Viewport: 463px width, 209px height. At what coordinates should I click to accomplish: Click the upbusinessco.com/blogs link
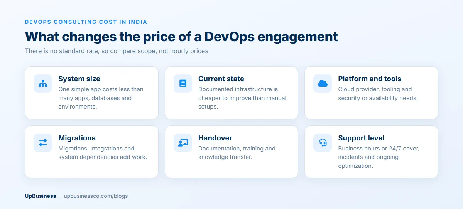(96, 196)
